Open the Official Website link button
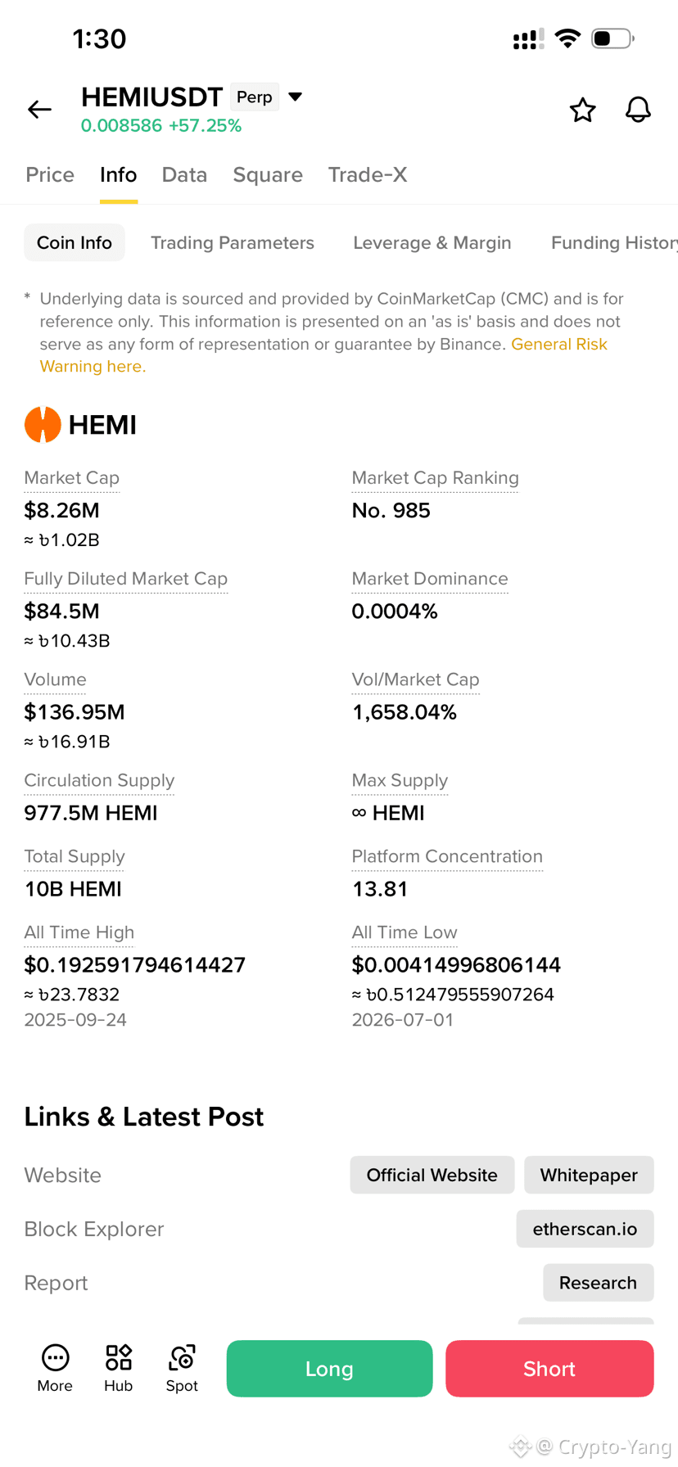The width and height of the screenshot is (678, 1467). click(x=432, y=1175)
